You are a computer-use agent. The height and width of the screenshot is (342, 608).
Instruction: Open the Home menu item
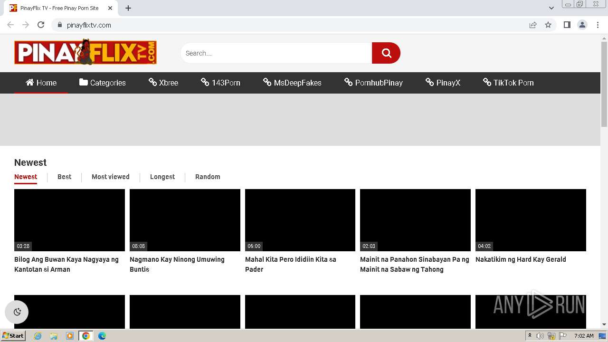point(41,83)
